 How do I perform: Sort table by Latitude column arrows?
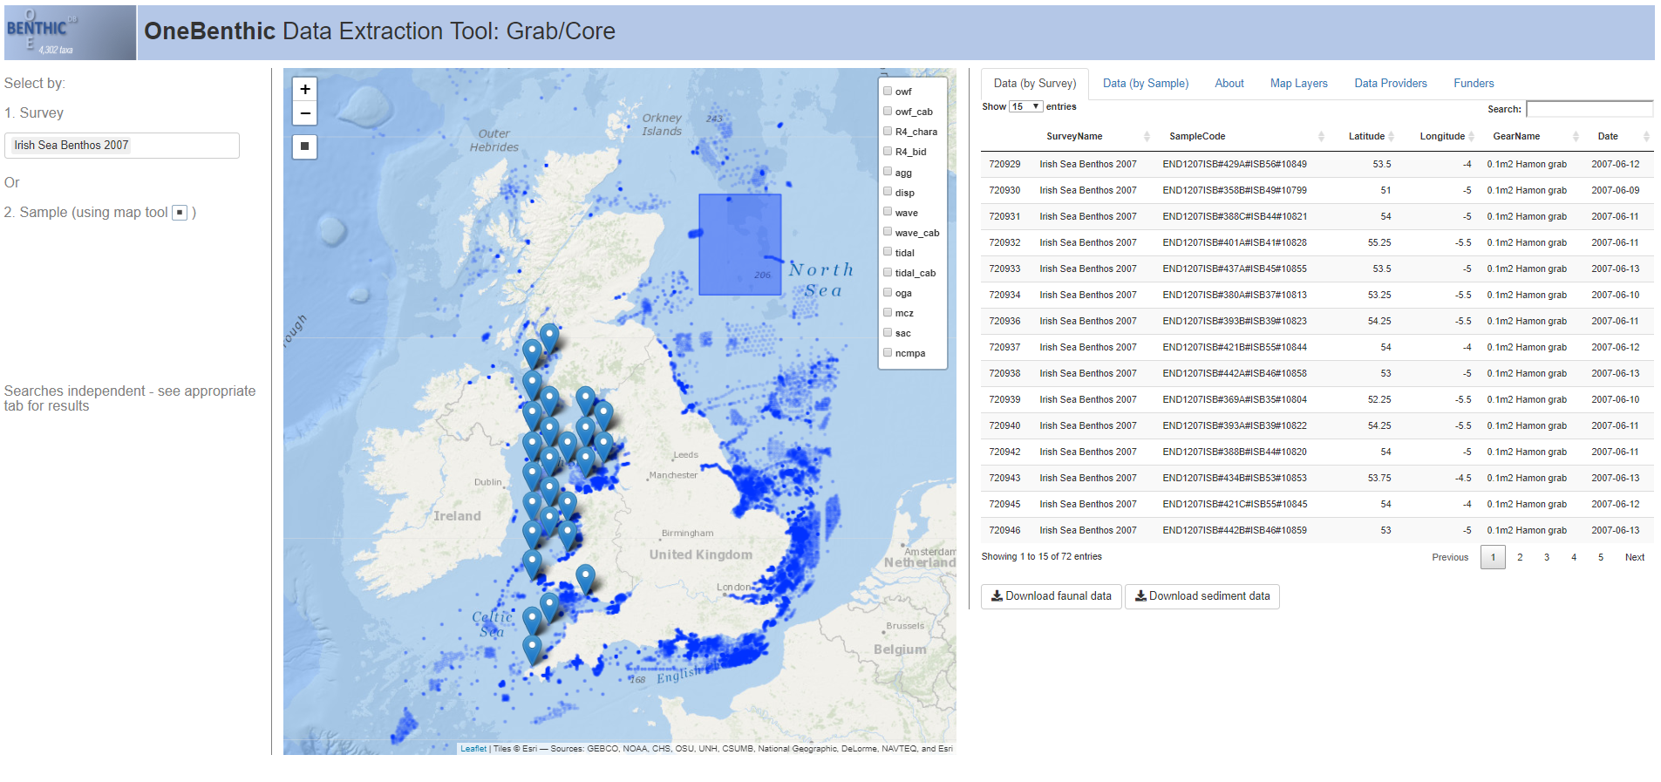[1392, 137]
